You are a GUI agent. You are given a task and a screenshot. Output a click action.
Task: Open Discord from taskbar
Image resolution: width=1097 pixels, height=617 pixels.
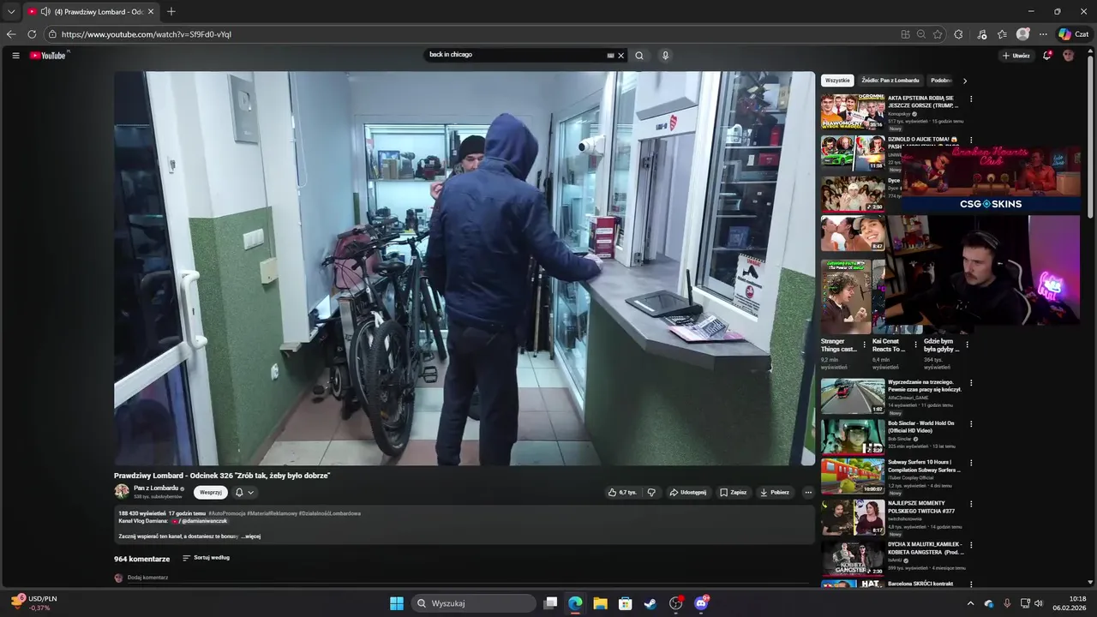[x=701, y=603]
